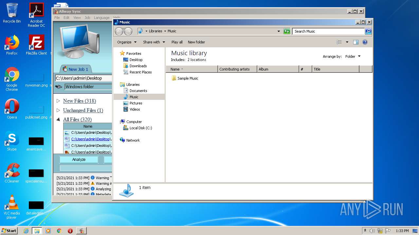Open Allway Sync File menu
This screenshot has width=419, height=235.
coord(57,18)
